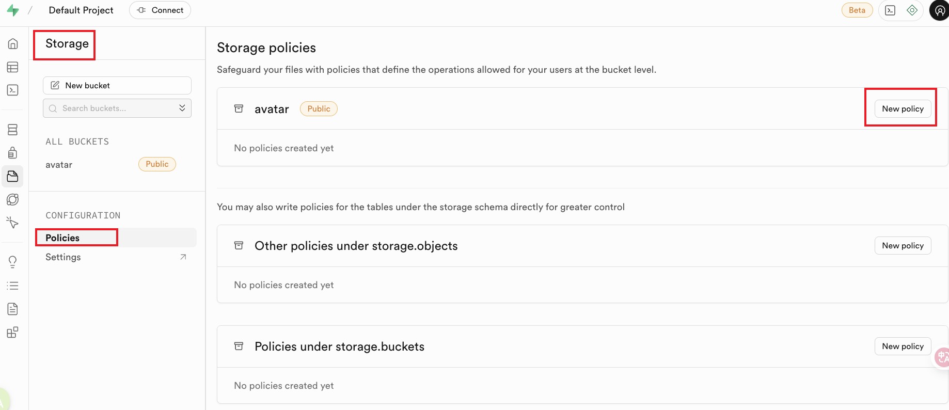Open Settings under Configuration
The height and width of the screenshot is (410, 949).
coord(64,257)
